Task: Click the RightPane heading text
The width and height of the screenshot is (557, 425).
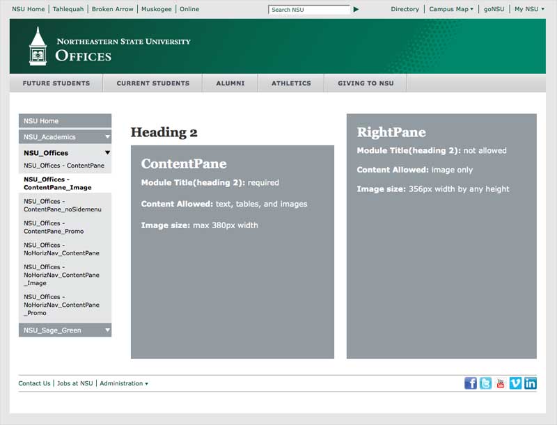Action: (391, 132)
